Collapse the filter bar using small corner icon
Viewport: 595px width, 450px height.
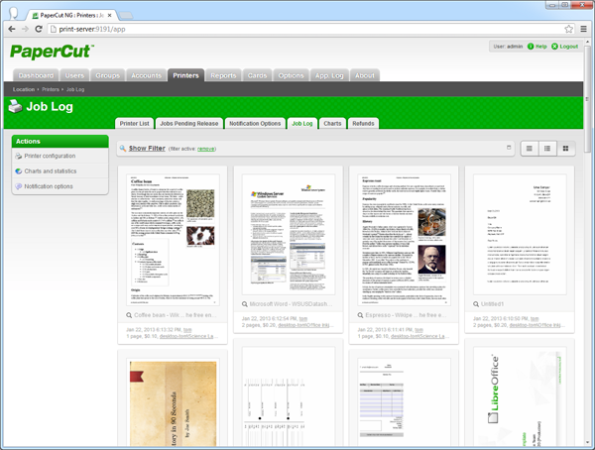coord(509,148)
